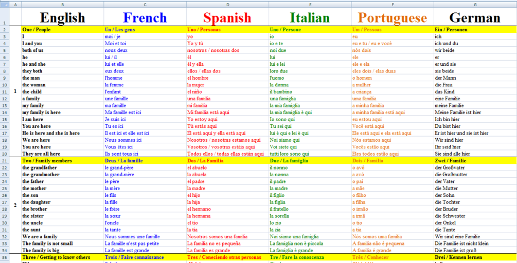This screenshot has height=263, width=517.
Task: Select cell with 'die Schwester'
Action: coord(475,216)
